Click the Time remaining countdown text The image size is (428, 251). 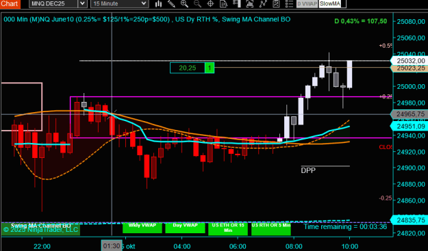345,227
